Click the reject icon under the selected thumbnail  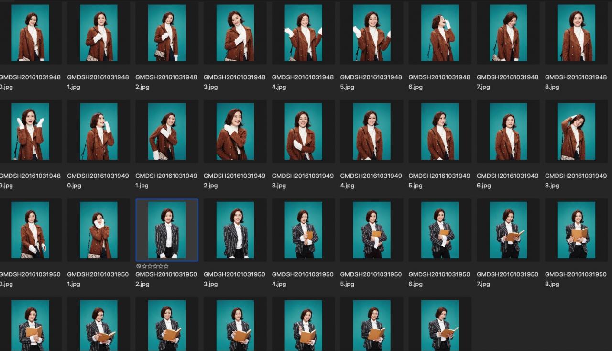click(139, 266)
